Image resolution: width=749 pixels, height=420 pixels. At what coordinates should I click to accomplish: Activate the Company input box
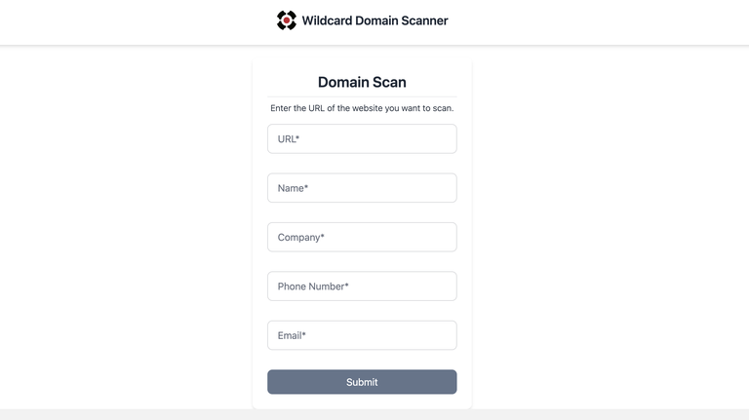pos(362,237)
